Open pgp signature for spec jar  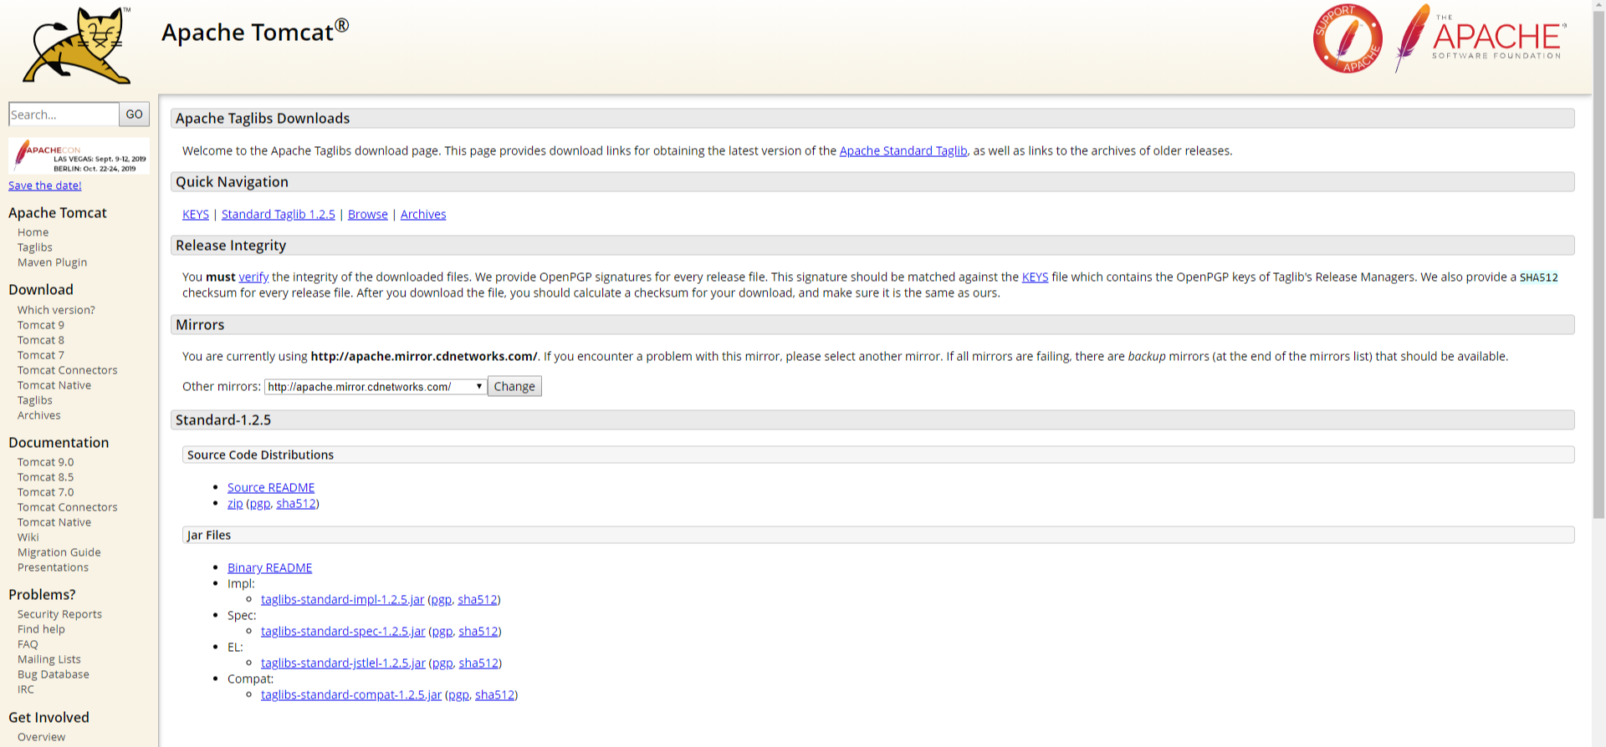(x=442, y=632)
